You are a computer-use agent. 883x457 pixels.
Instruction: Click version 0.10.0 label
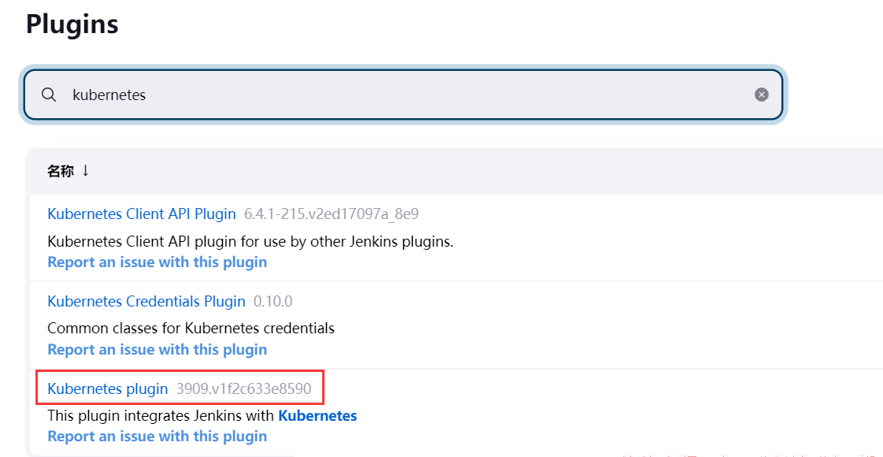click(x=273, y=302)
